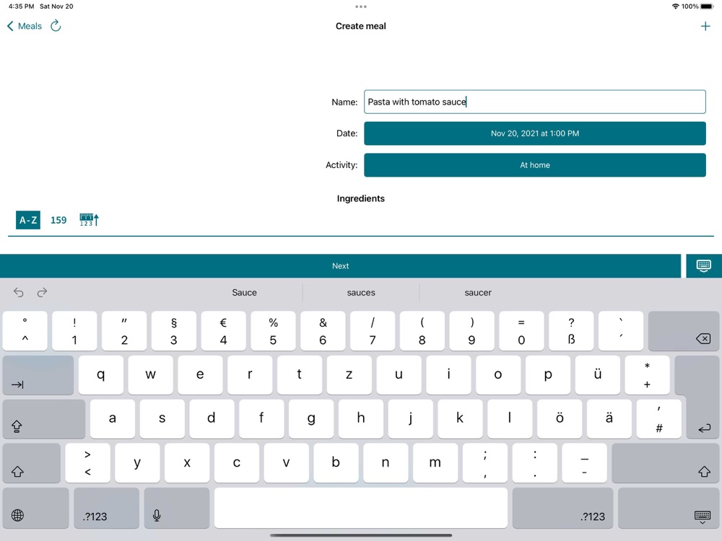This screenshot has width=722, height=541.
Task: Tap the barcode scanner sort icon
Action: click(89, 220)
